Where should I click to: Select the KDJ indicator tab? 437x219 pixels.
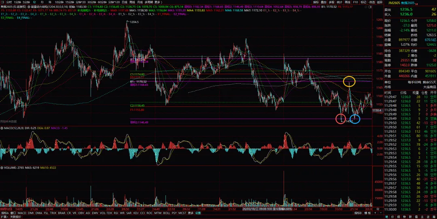pos(136,213)
